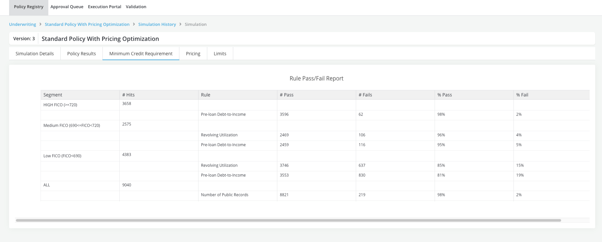
Task: Click the % Pass column header
Action: tap(444, 95)
